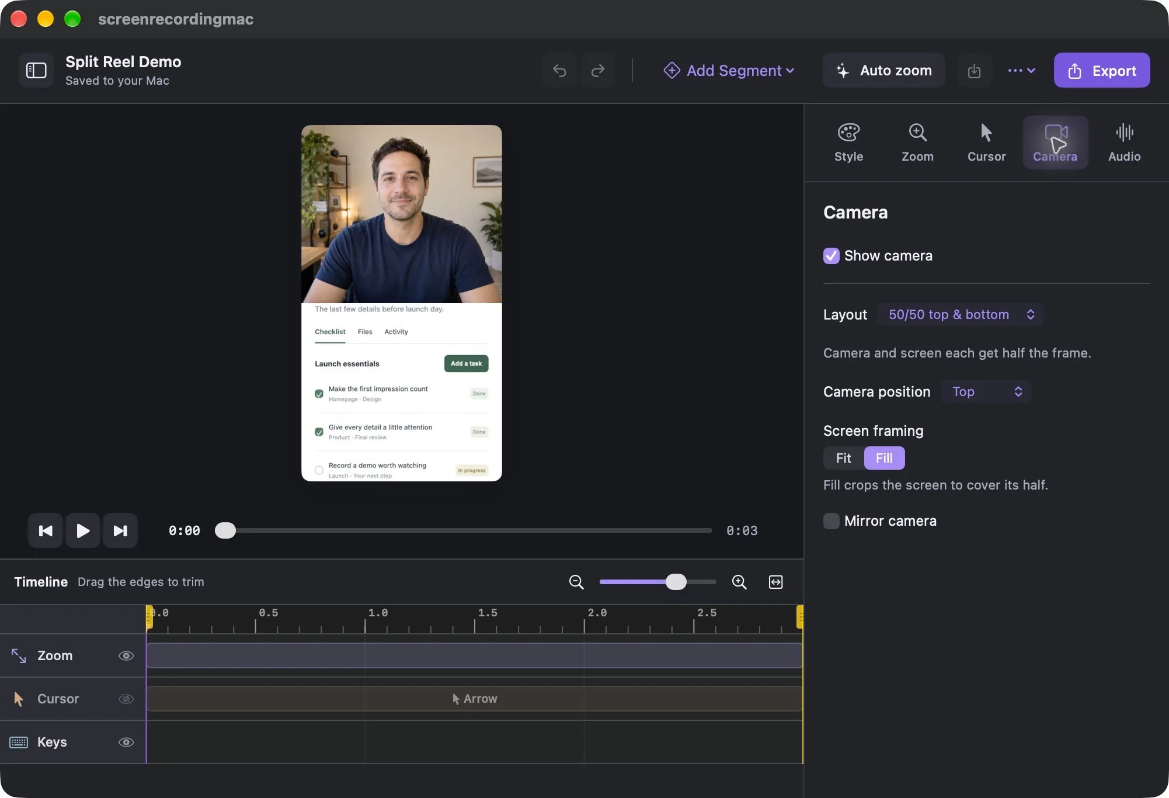Toggle Keys track visibility eye
This screenshot has width=1169, height=798.
pyautogui.click(x=126, y=743)
